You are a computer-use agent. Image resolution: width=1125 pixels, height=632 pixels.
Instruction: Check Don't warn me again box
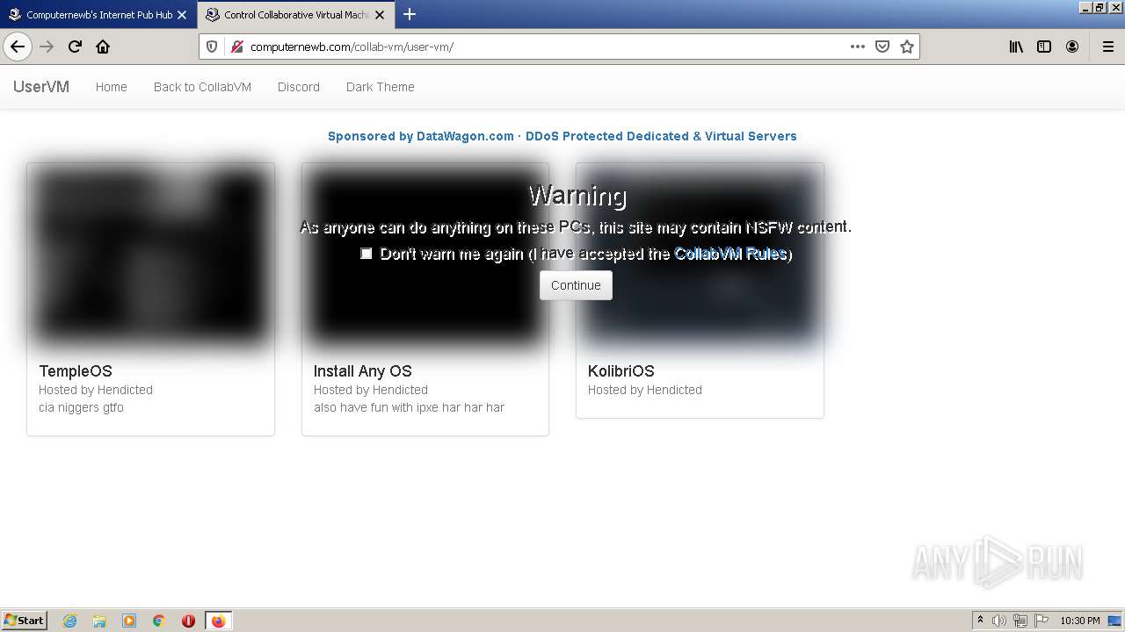[367, 254]
